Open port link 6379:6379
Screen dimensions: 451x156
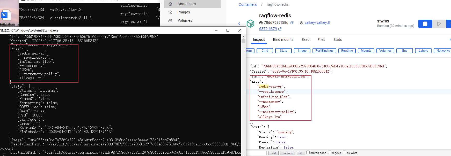(268, 29)
